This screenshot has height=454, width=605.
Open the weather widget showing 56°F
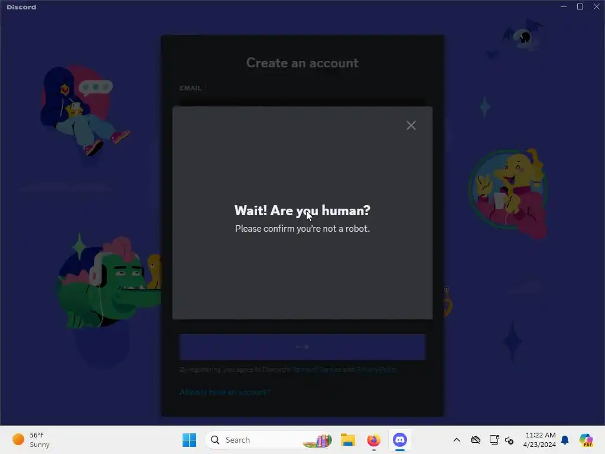pos(32,440)
